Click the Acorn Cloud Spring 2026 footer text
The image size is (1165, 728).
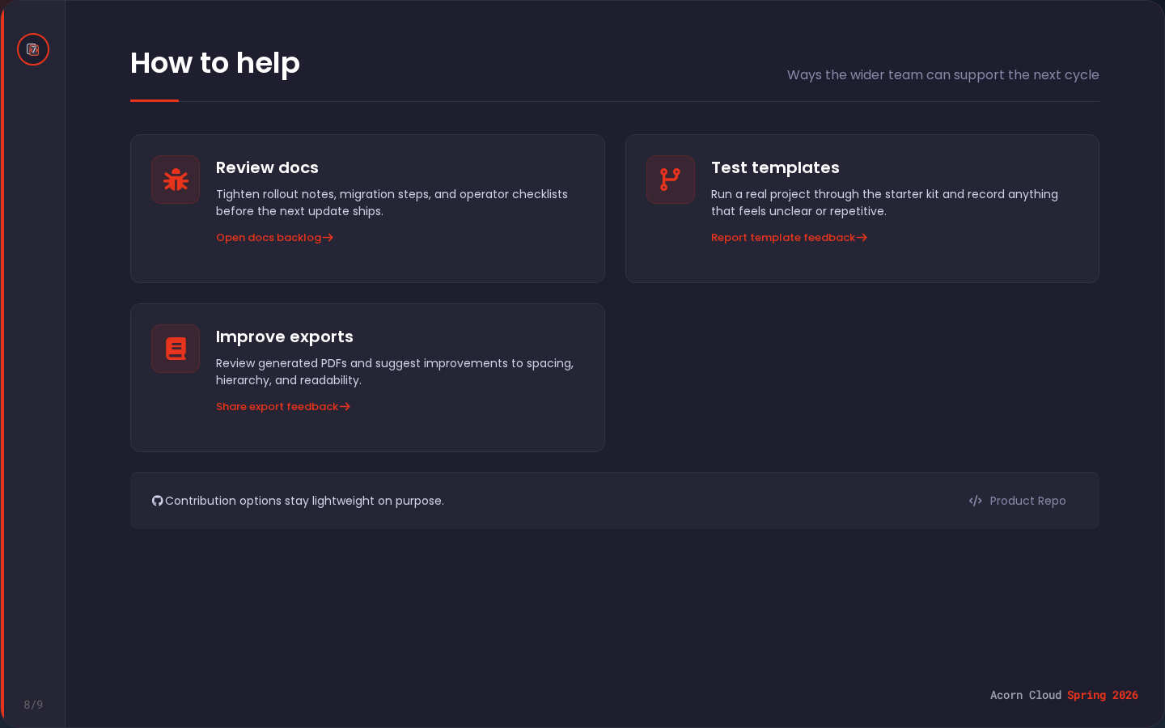click(1064, 695)
